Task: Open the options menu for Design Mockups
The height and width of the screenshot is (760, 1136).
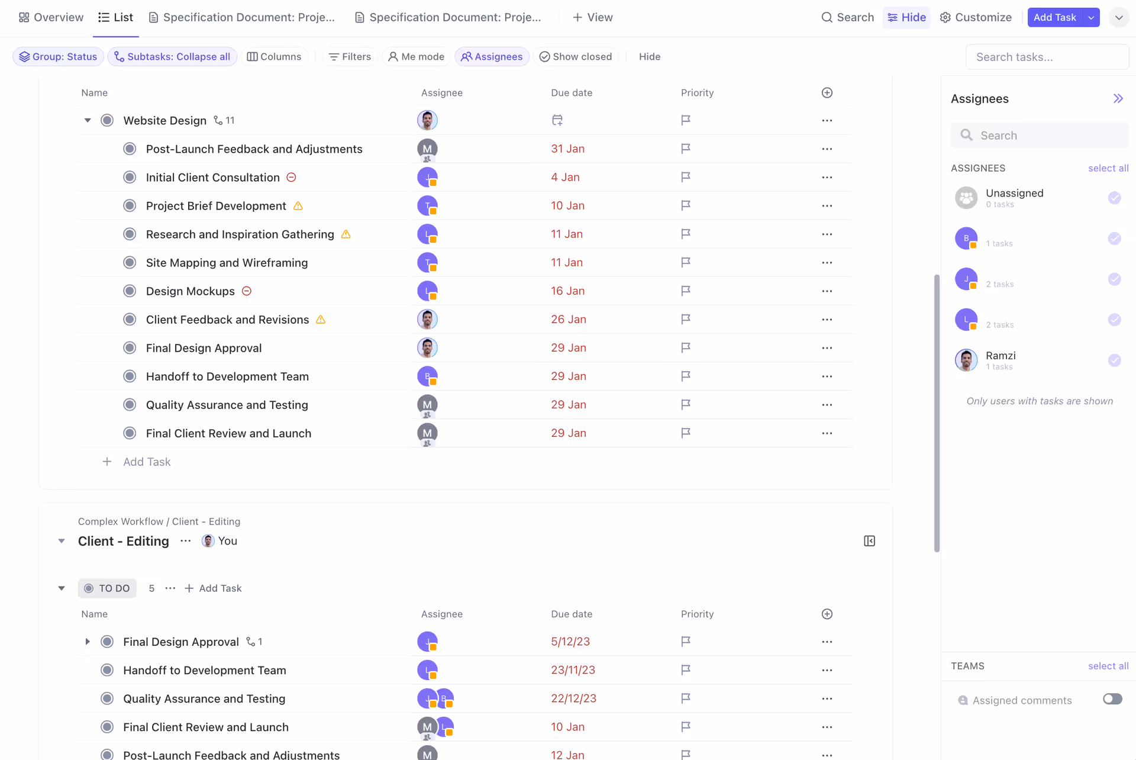Action: [827, 291]
